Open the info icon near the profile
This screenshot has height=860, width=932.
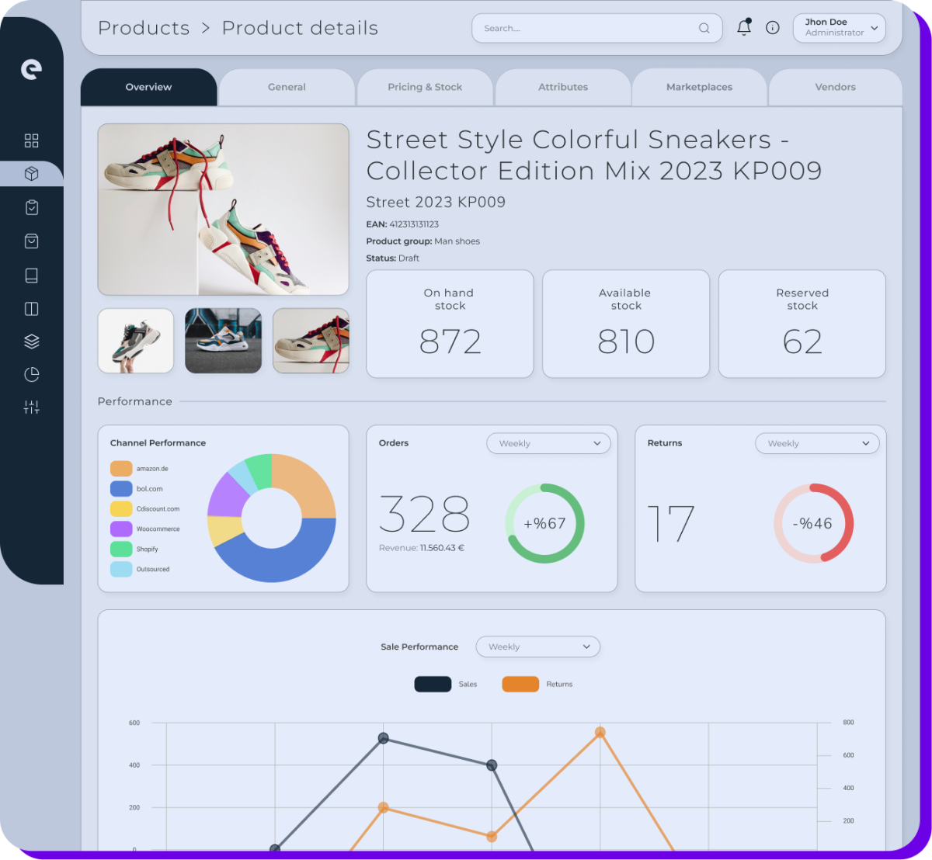tap(772, 27)
